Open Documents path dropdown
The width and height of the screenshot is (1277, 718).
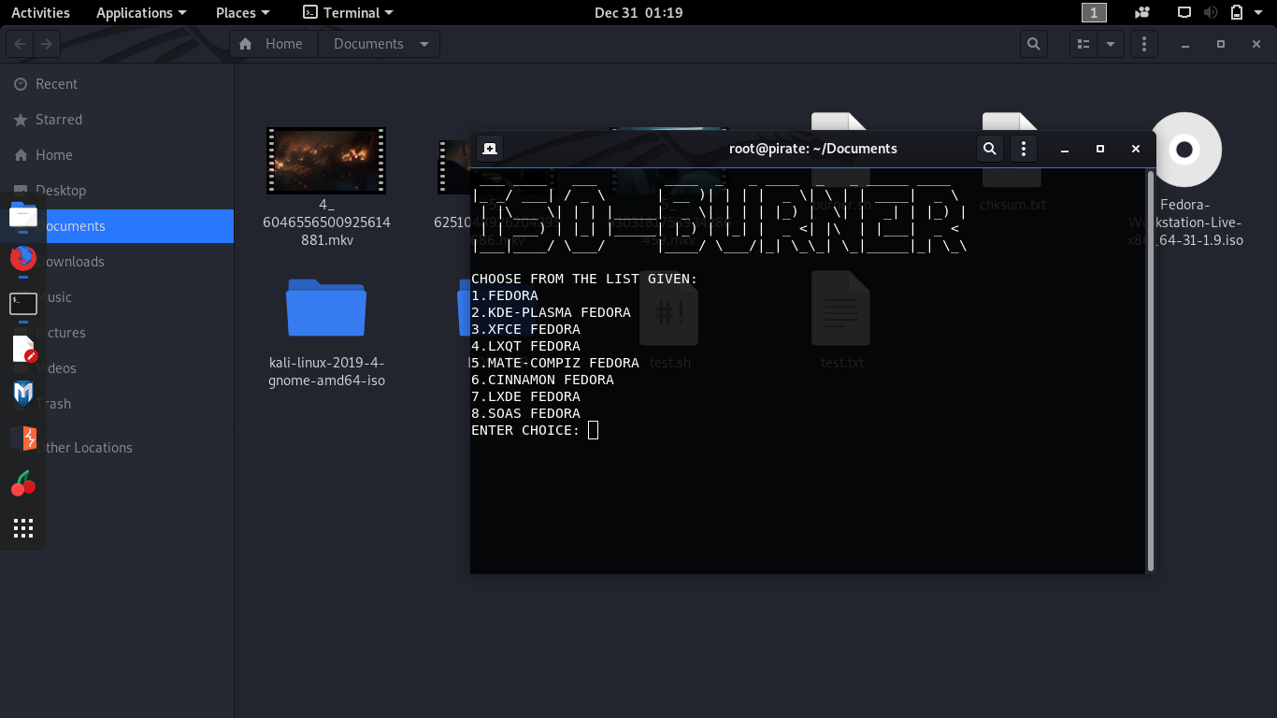click(424, 44)
